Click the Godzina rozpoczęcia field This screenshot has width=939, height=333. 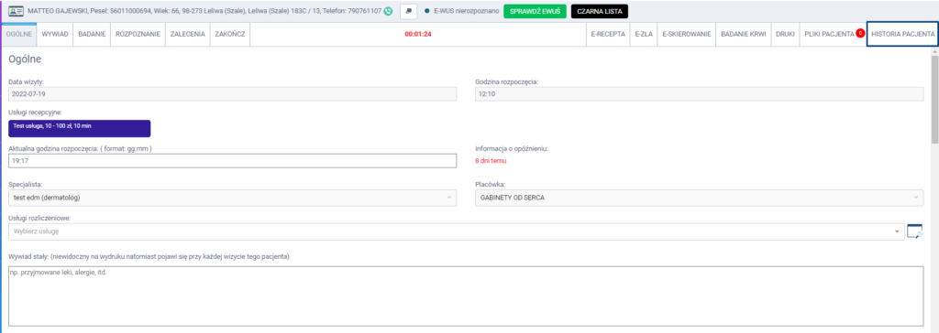point(700,94)
